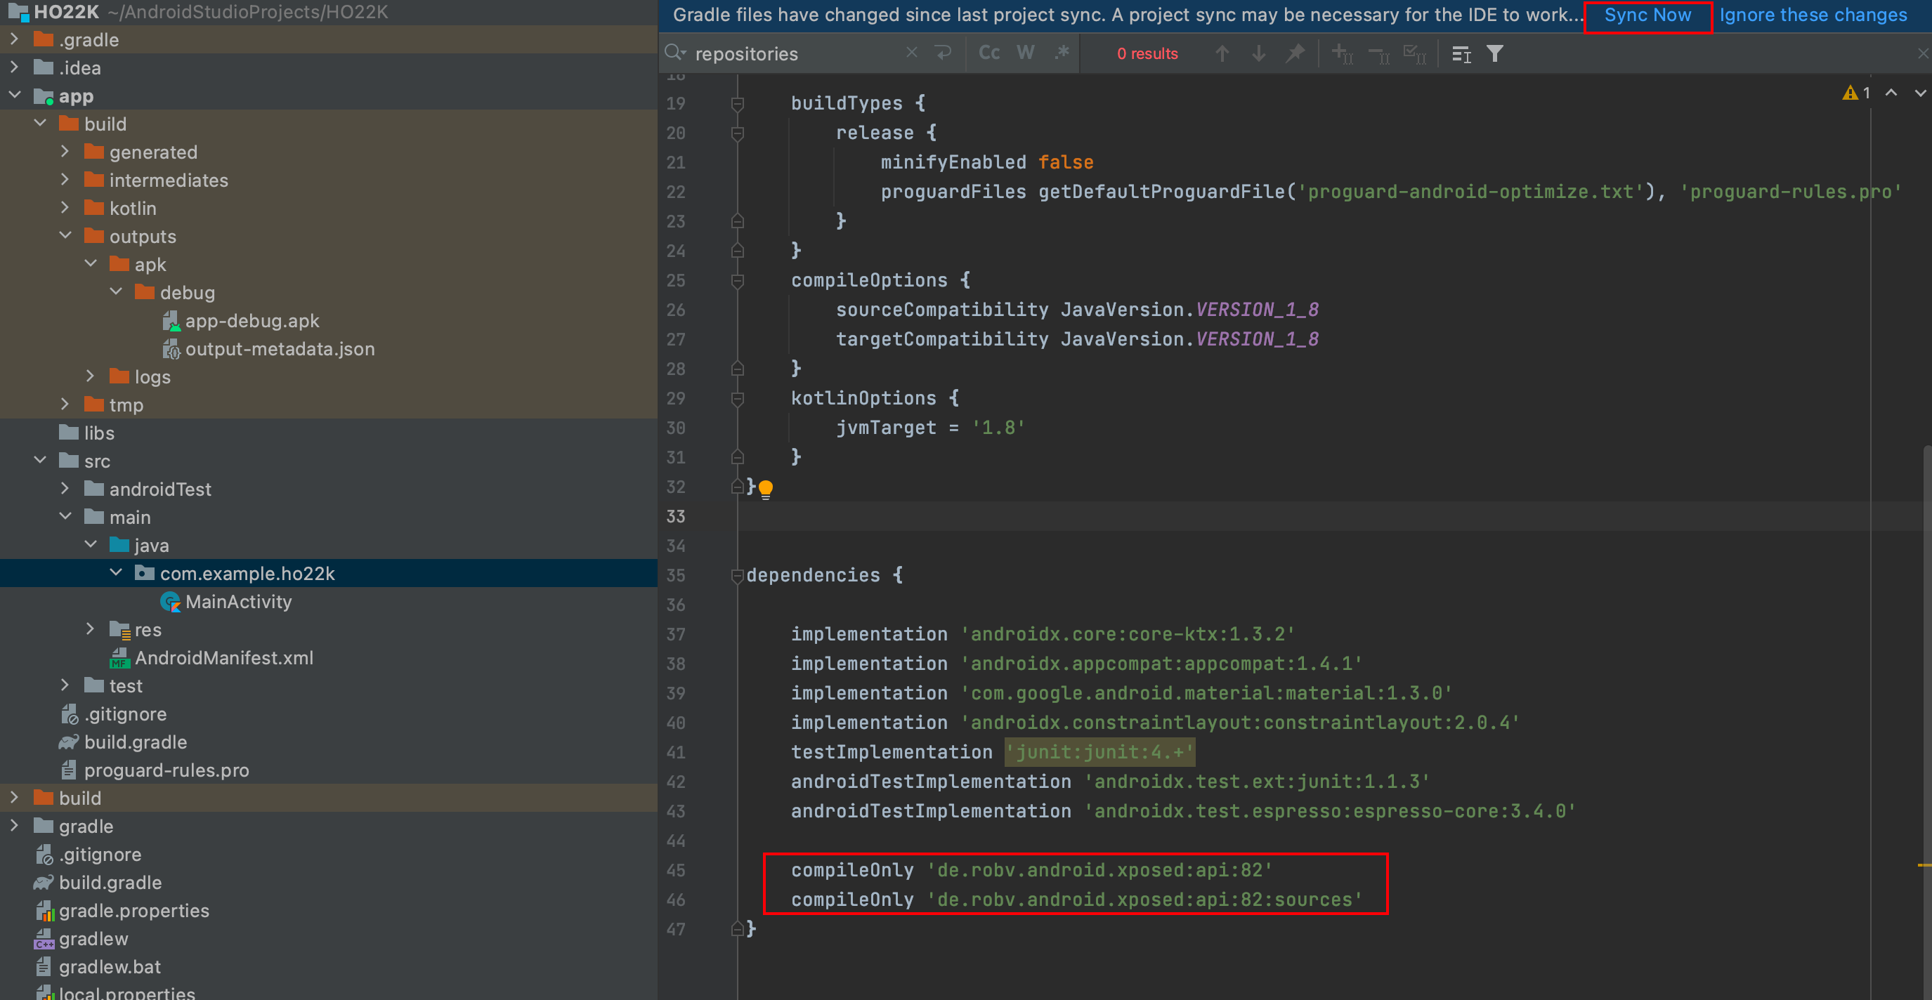1932x1000 pixels.
Task: Click the gradlew script file icon
Action: (44, 940)
